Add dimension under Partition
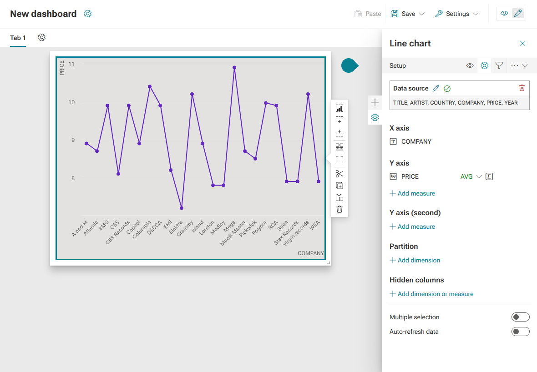This screenshot has height=372, width=537. tap(415, 260)
